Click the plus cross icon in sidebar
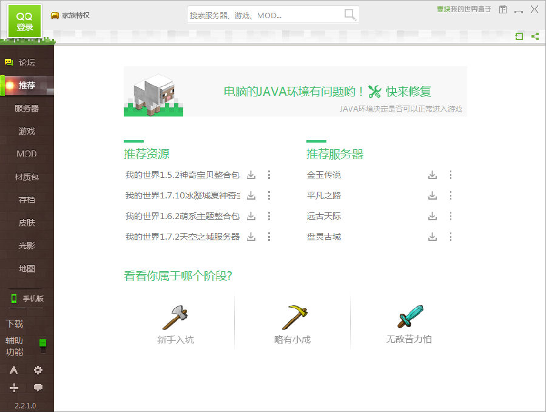Viewport: 546px width, 412px height. click(x=13, y=387)
